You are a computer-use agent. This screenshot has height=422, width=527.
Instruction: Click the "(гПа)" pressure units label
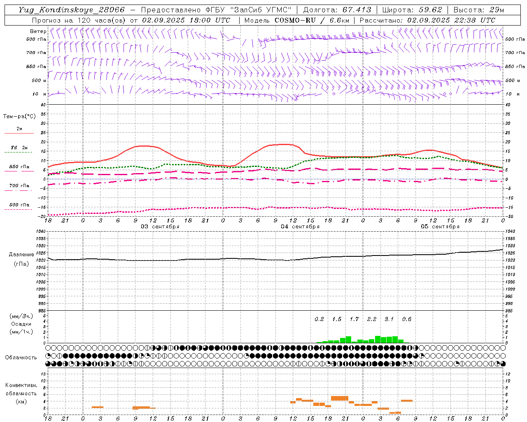(21, 264)
